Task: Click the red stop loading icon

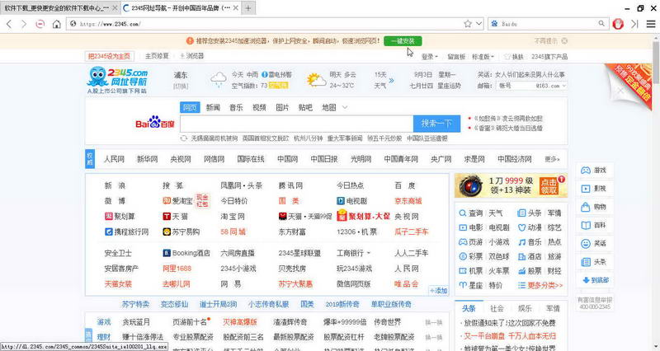Action: tap(40, 24)
